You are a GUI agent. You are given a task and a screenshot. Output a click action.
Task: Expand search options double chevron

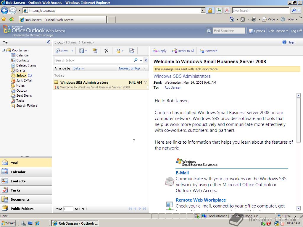(146, 60)
